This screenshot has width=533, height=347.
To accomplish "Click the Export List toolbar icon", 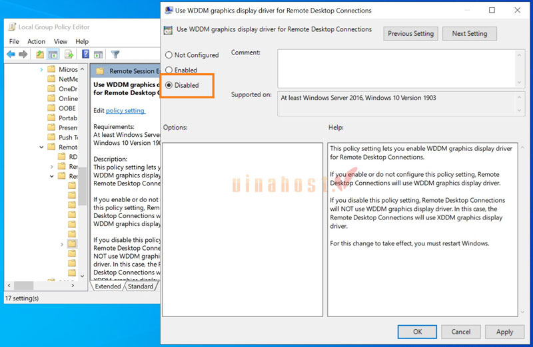I will click(69, 55).
